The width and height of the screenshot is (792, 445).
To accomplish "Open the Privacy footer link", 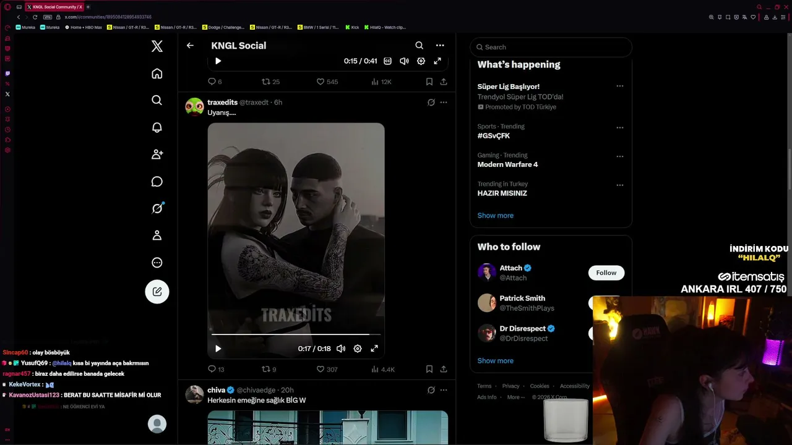I will point(510,386).
